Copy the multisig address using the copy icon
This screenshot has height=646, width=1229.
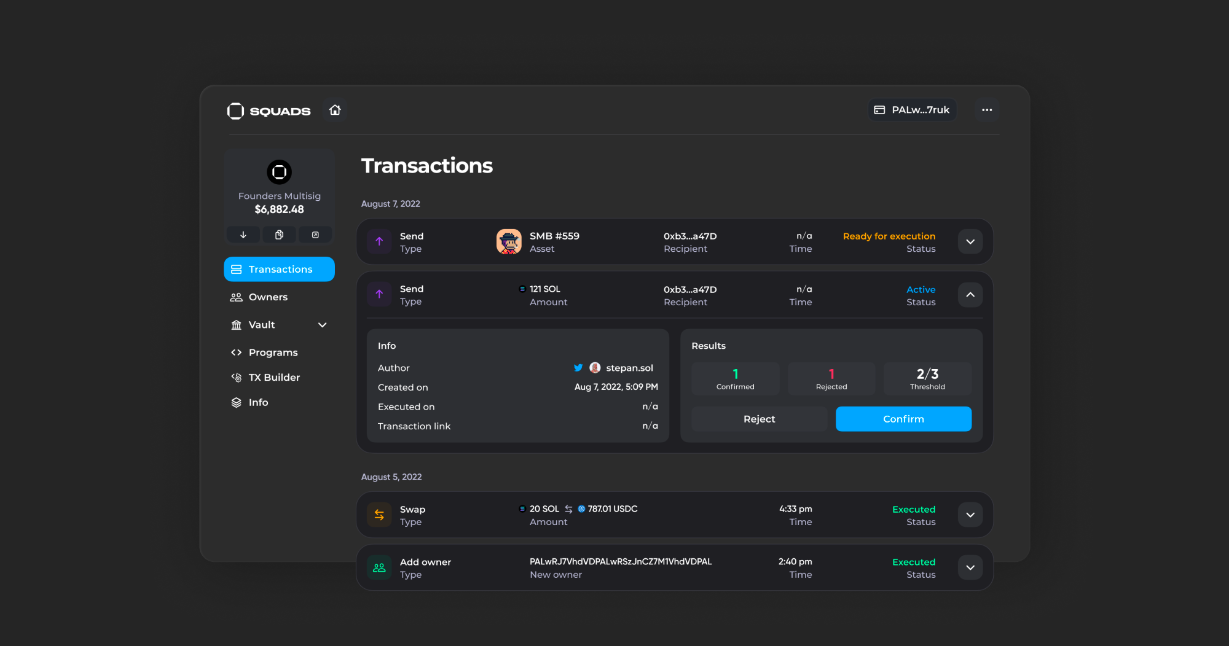pyautogui.click(x=279, y=234)
